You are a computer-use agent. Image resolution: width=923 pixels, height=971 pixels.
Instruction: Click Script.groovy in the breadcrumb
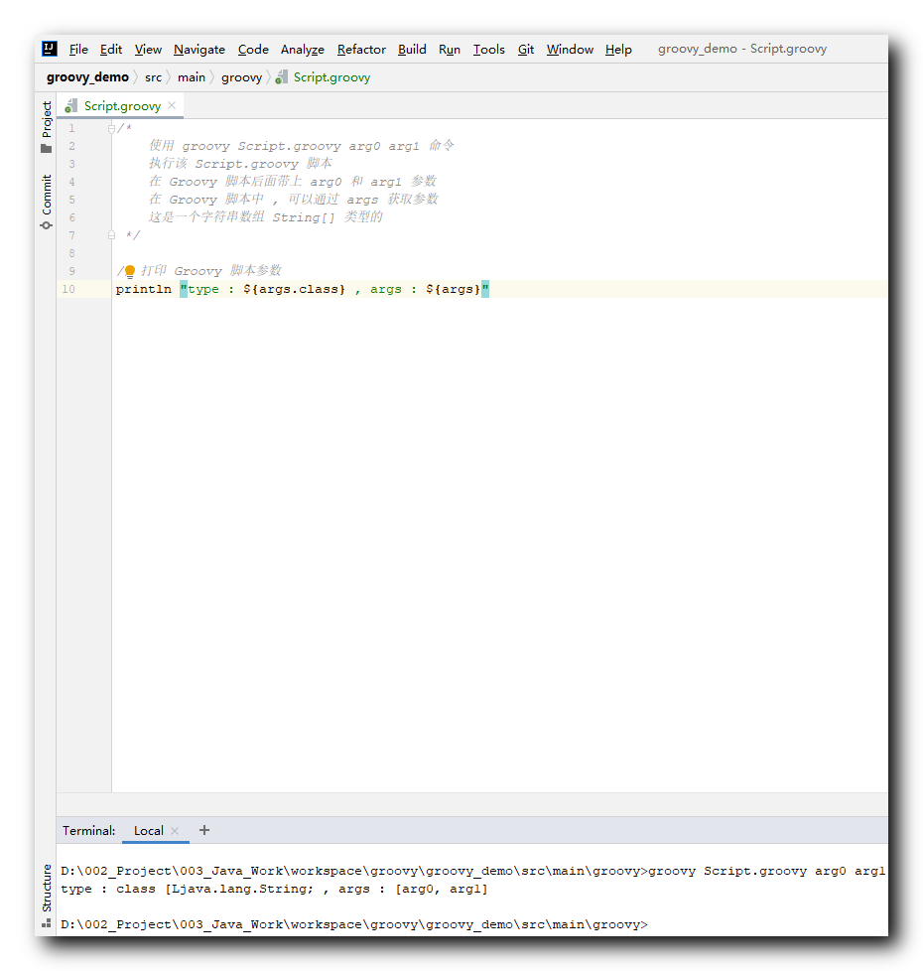tap(331, 77)
